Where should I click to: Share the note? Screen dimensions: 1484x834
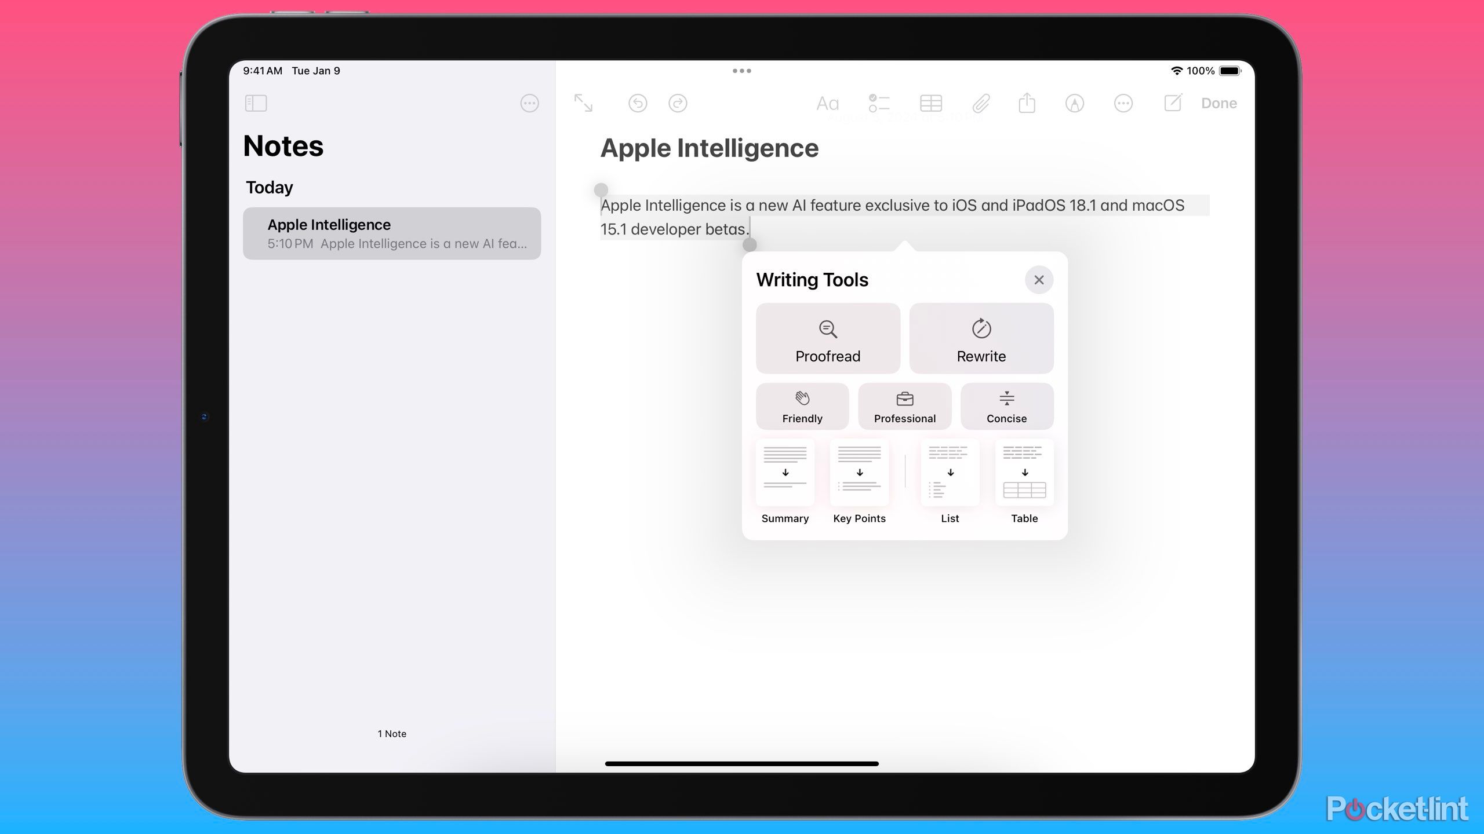(x=1027, y=103)
